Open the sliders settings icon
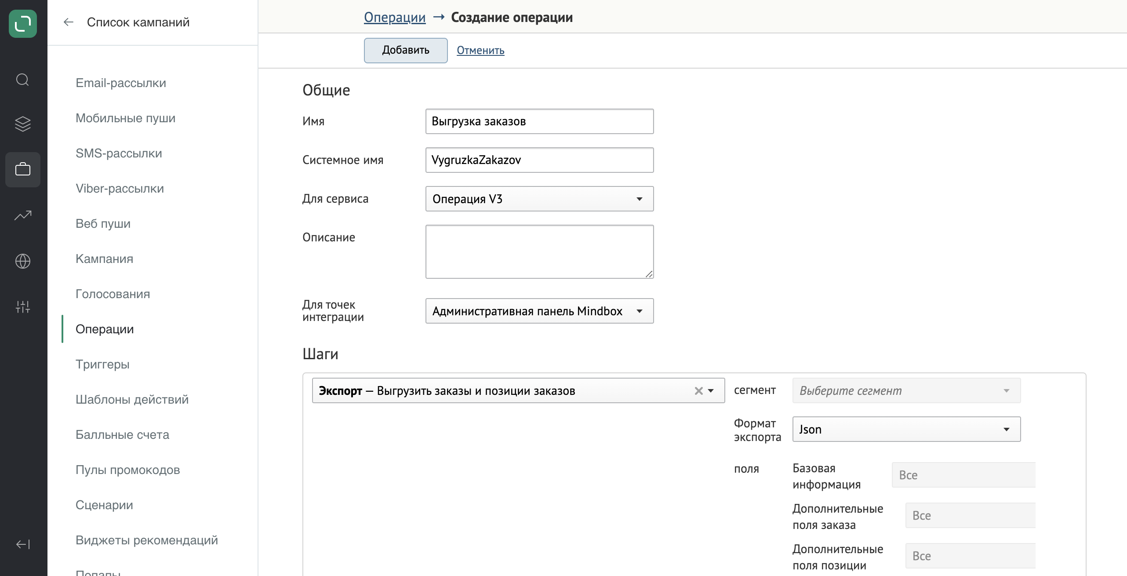Image resolution: width=1127 pixels, height=576 pixels. pos(23,306)
